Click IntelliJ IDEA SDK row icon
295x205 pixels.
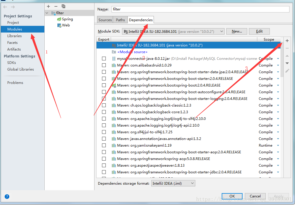[114, 45]
